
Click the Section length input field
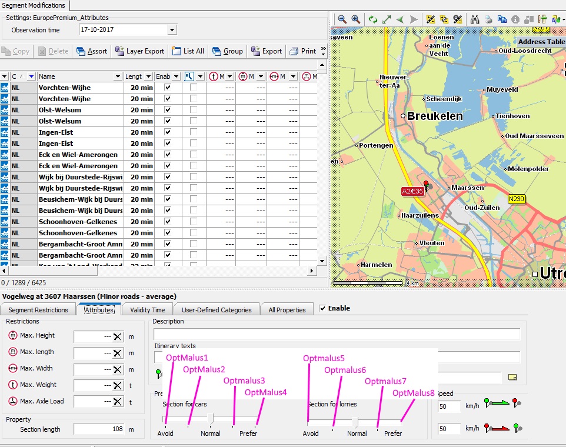[x=99, y=429]
